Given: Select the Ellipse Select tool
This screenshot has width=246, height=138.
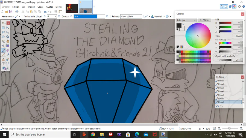Looking at the screenshot, I should coord(3,37).
